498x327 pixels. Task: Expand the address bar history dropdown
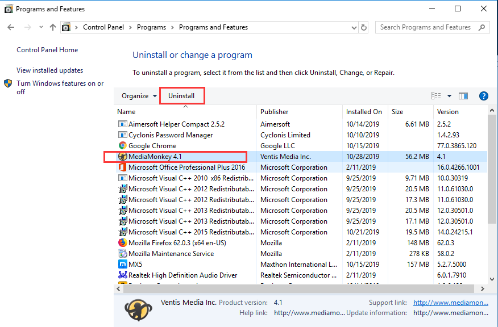(354, 28)
